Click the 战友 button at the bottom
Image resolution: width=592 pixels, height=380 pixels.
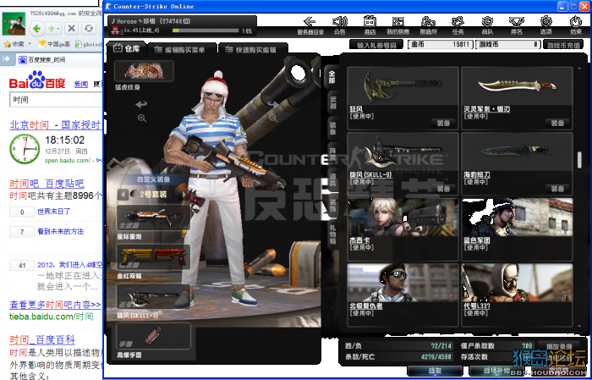pos(436,371)
